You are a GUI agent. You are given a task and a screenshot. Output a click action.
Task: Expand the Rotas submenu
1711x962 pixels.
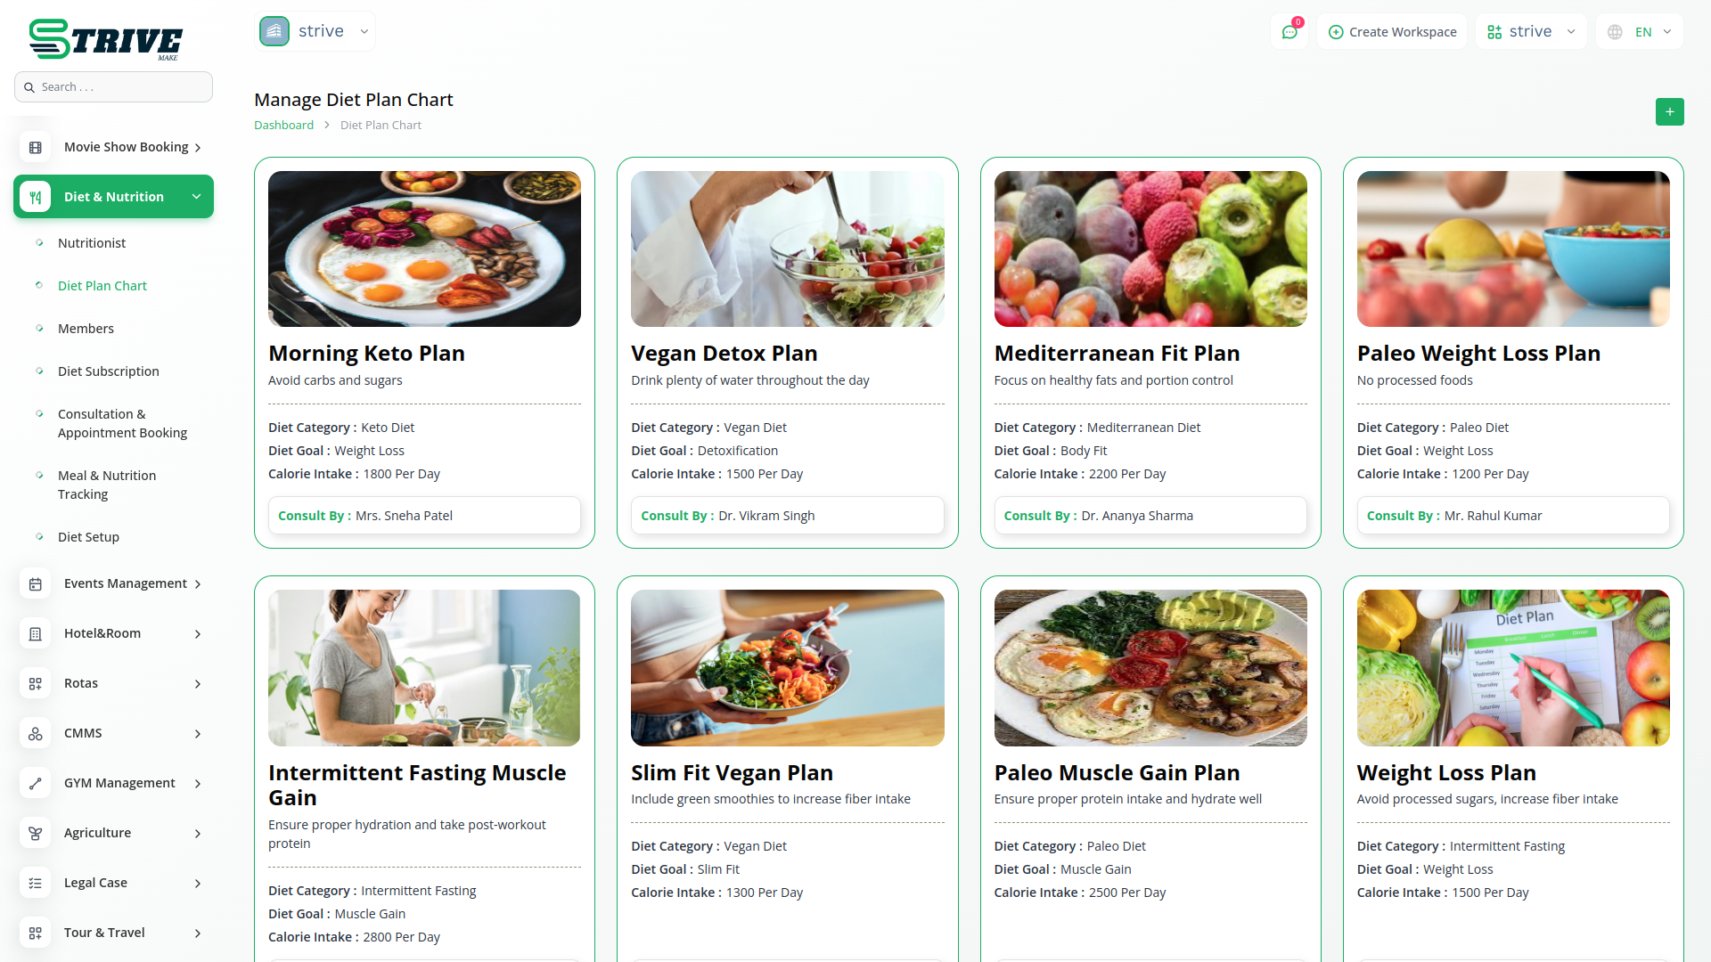point(198,684)
